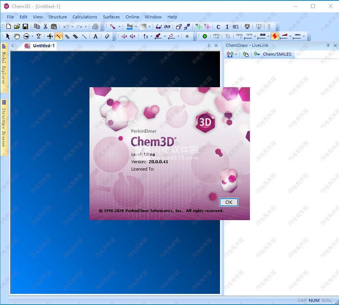Expand Y-axis rotation dropdown

point(151,36)
